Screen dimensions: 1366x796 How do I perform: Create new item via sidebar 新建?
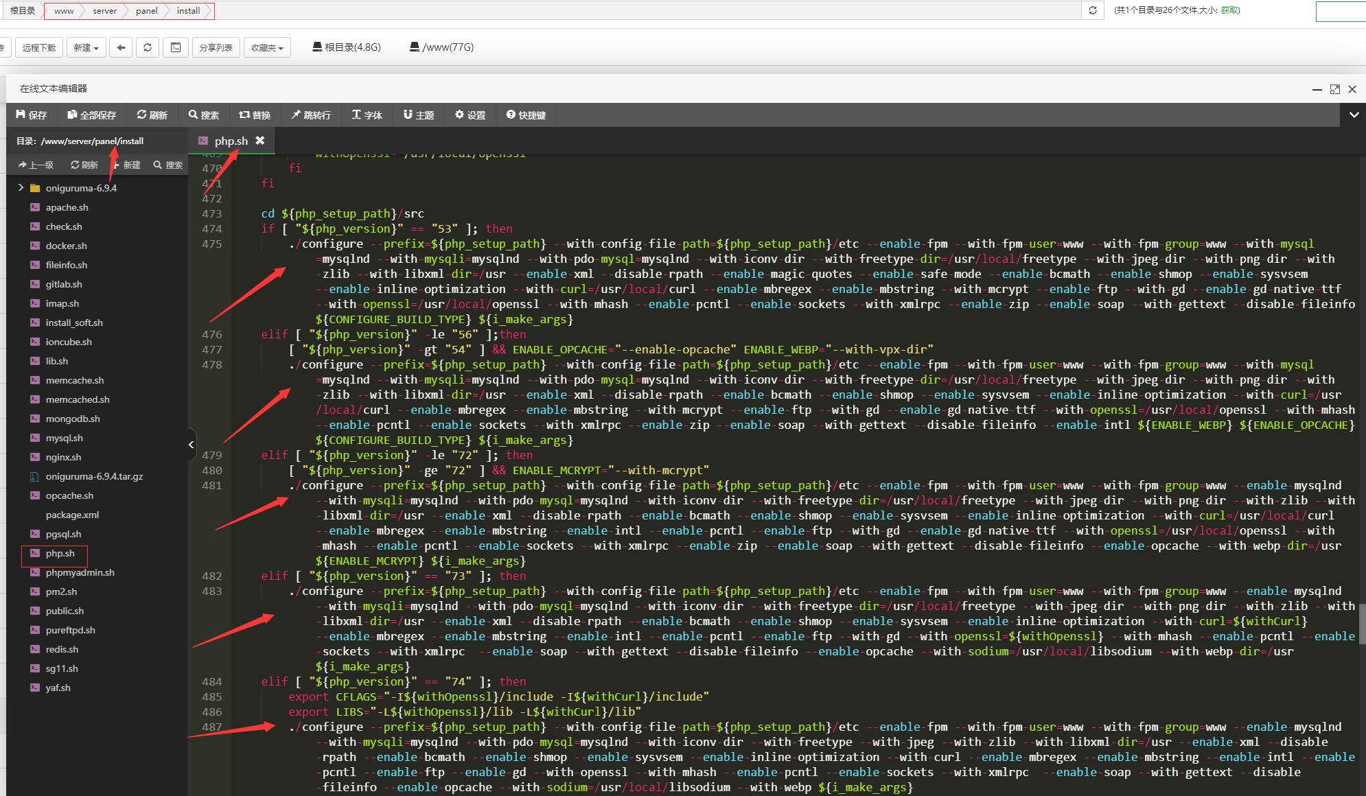pos(126,165)
